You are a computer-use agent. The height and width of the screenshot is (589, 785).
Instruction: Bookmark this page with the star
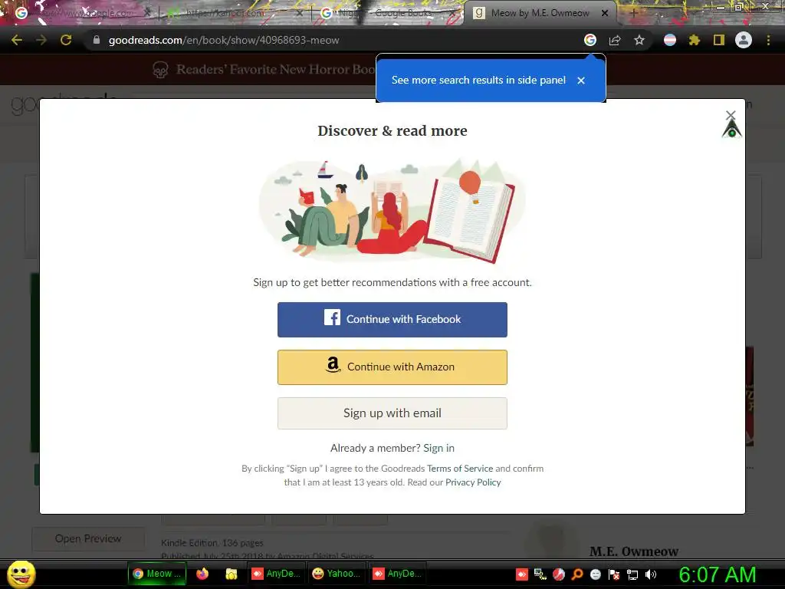click(639, 40)
